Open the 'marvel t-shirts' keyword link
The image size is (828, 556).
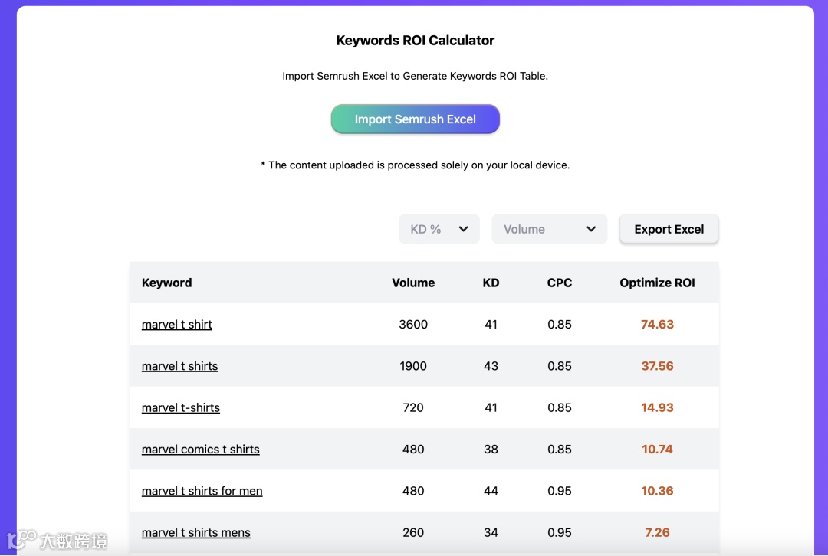pos(181,408)
